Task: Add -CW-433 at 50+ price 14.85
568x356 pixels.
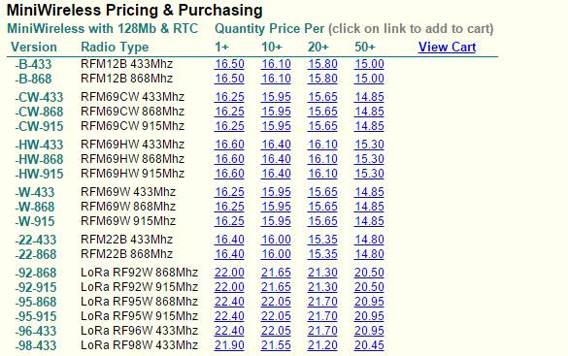Action: (369, 97)
